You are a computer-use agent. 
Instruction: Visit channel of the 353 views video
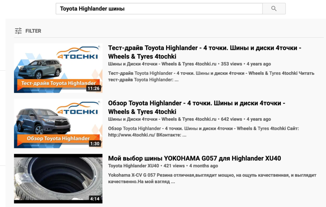(162, 64)
